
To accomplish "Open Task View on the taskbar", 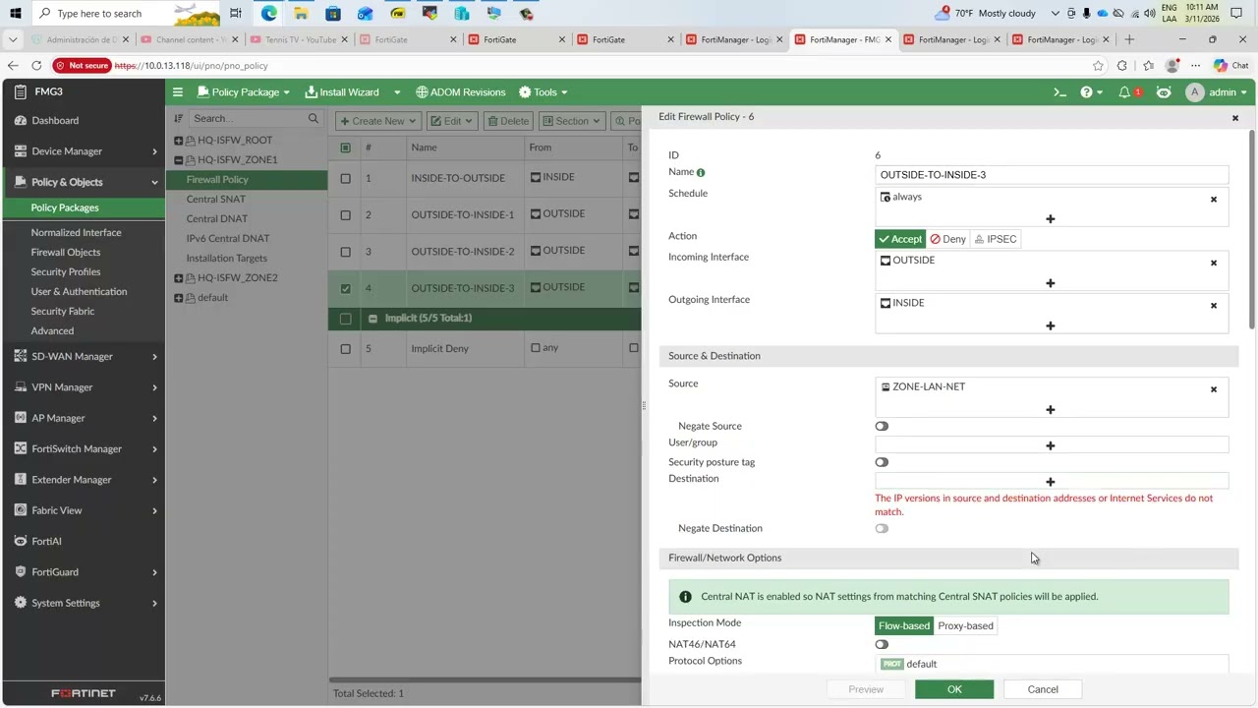I will [236, 14].
